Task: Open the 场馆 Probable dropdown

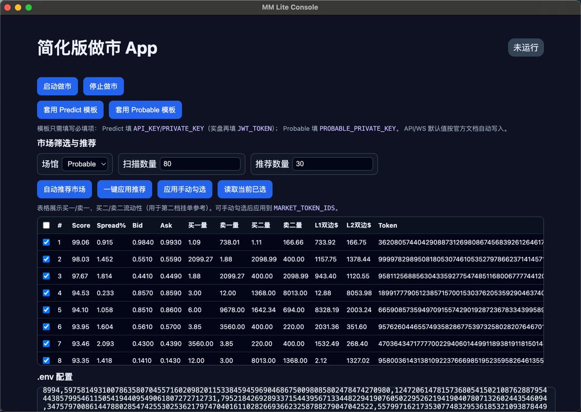Action: 86,164
